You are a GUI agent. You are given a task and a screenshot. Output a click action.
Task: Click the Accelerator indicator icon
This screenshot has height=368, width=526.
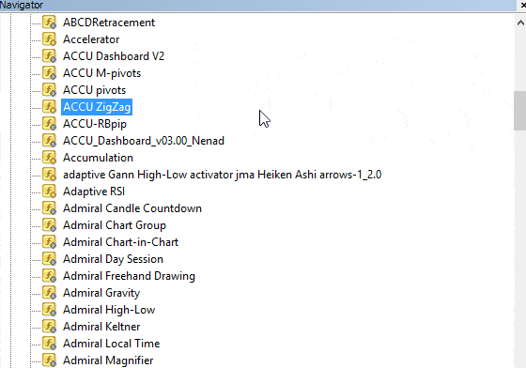[x=49, y=39]
